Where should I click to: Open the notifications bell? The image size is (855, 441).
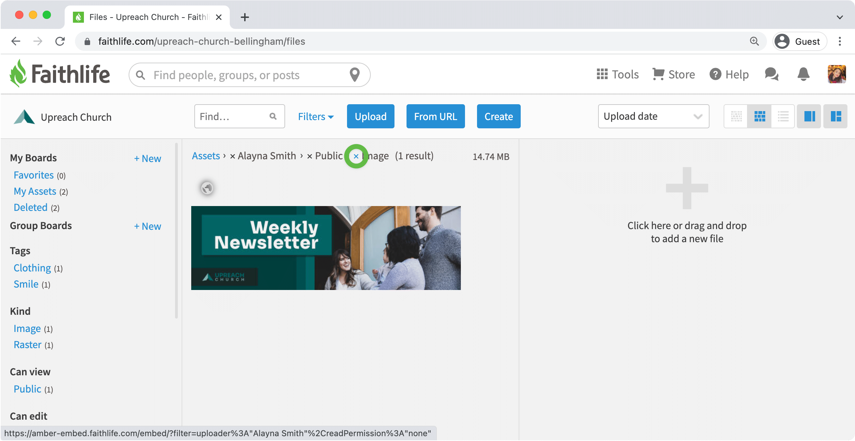tap(803, 74)
